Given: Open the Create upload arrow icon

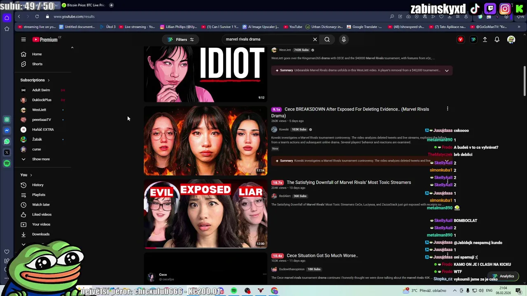Looking at the screenshot, I should (485, 39).
